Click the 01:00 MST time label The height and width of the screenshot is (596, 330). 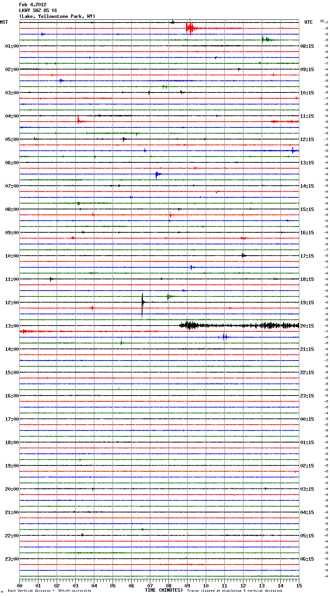(12, 46)
